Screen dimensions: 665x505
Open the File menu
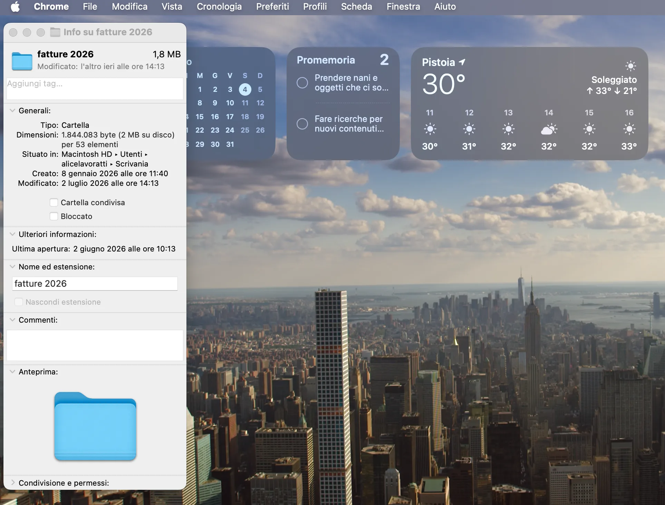pyautogui.click(x=90, y=7)
